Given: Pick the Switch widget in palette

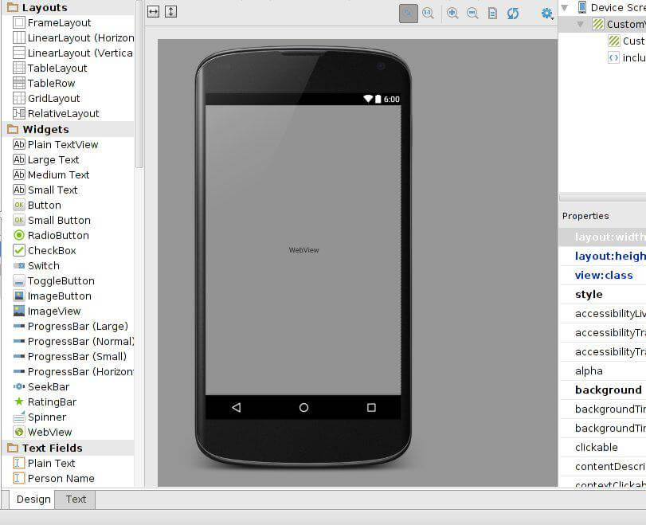Looking at the screenshot, I should 43,265.
